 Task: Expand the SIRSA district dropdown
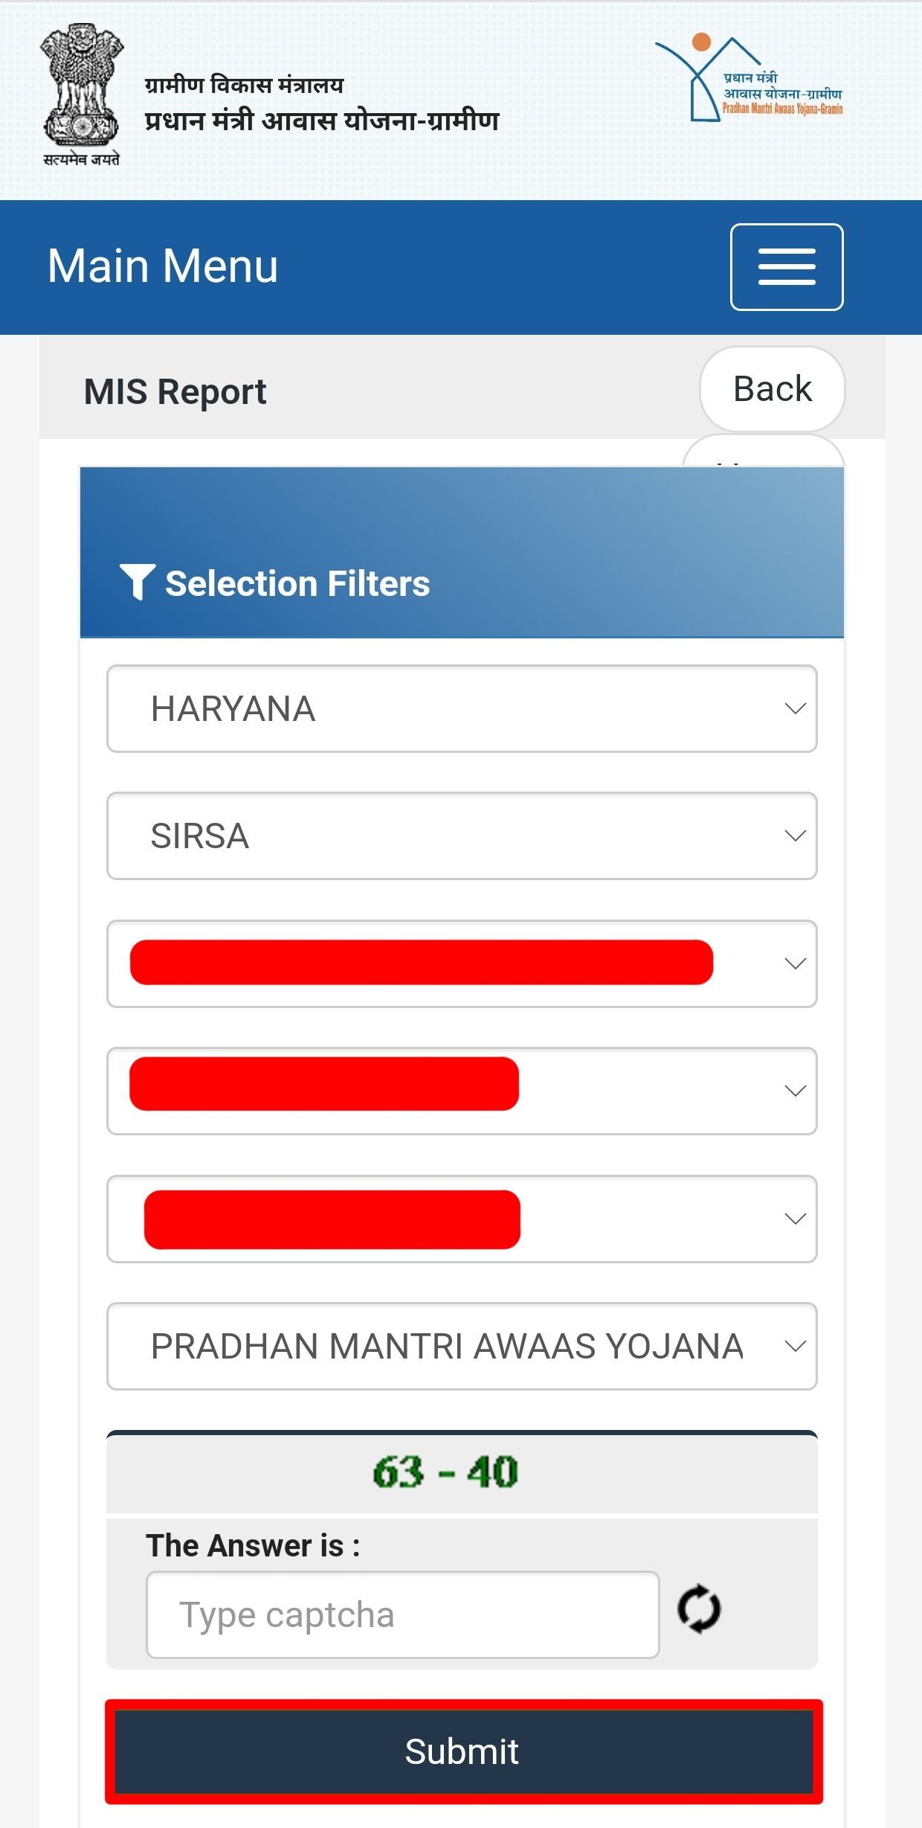[x=462, y=836]
